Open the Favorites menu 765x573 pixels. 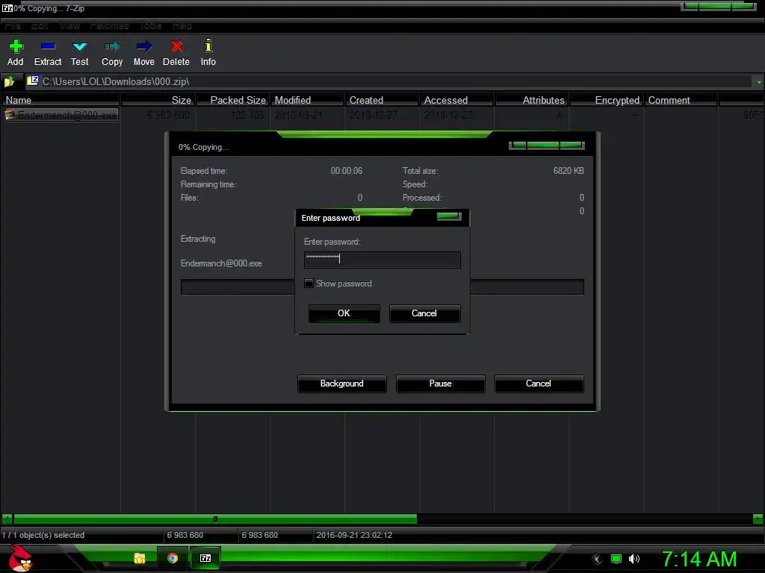(109, 26)
